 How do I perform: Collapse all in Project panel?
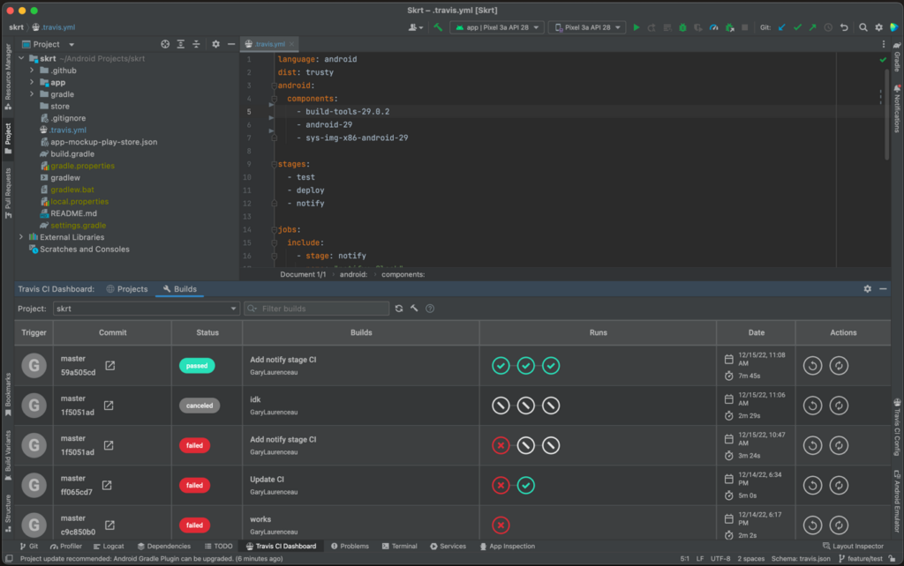196,44
